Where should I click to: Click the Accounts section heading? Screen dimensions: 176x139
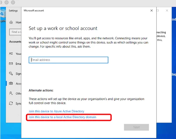[x=15, y=42]
